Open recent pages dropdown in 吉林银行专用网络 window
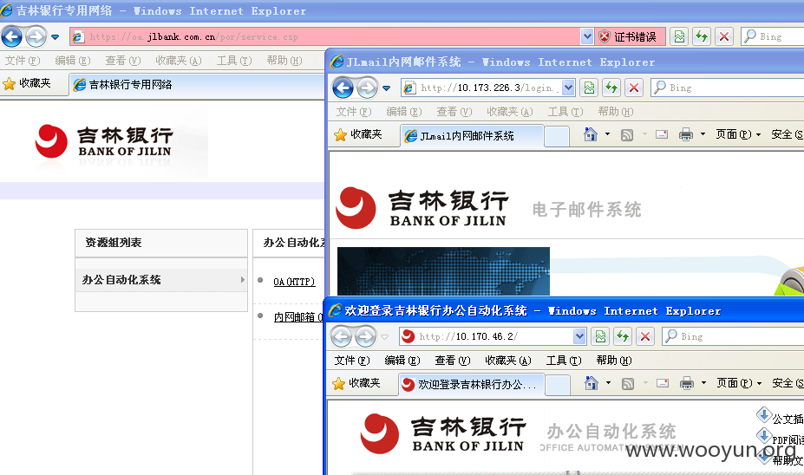Image resolution: width=804 pixels, height=475 pixels. 55,37
